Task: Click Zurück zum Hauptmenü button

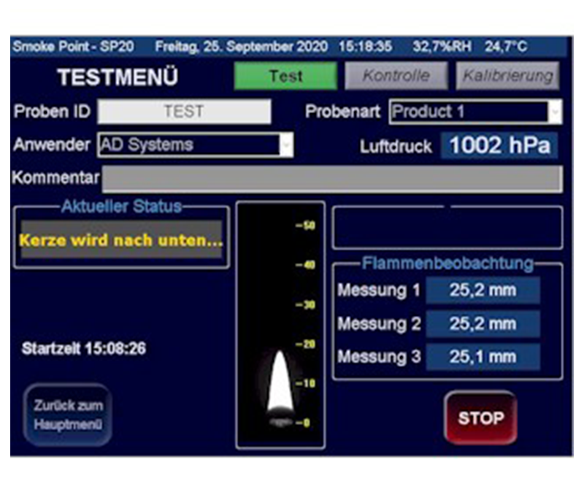Action: pyautogui.click(x=68, y=415)
